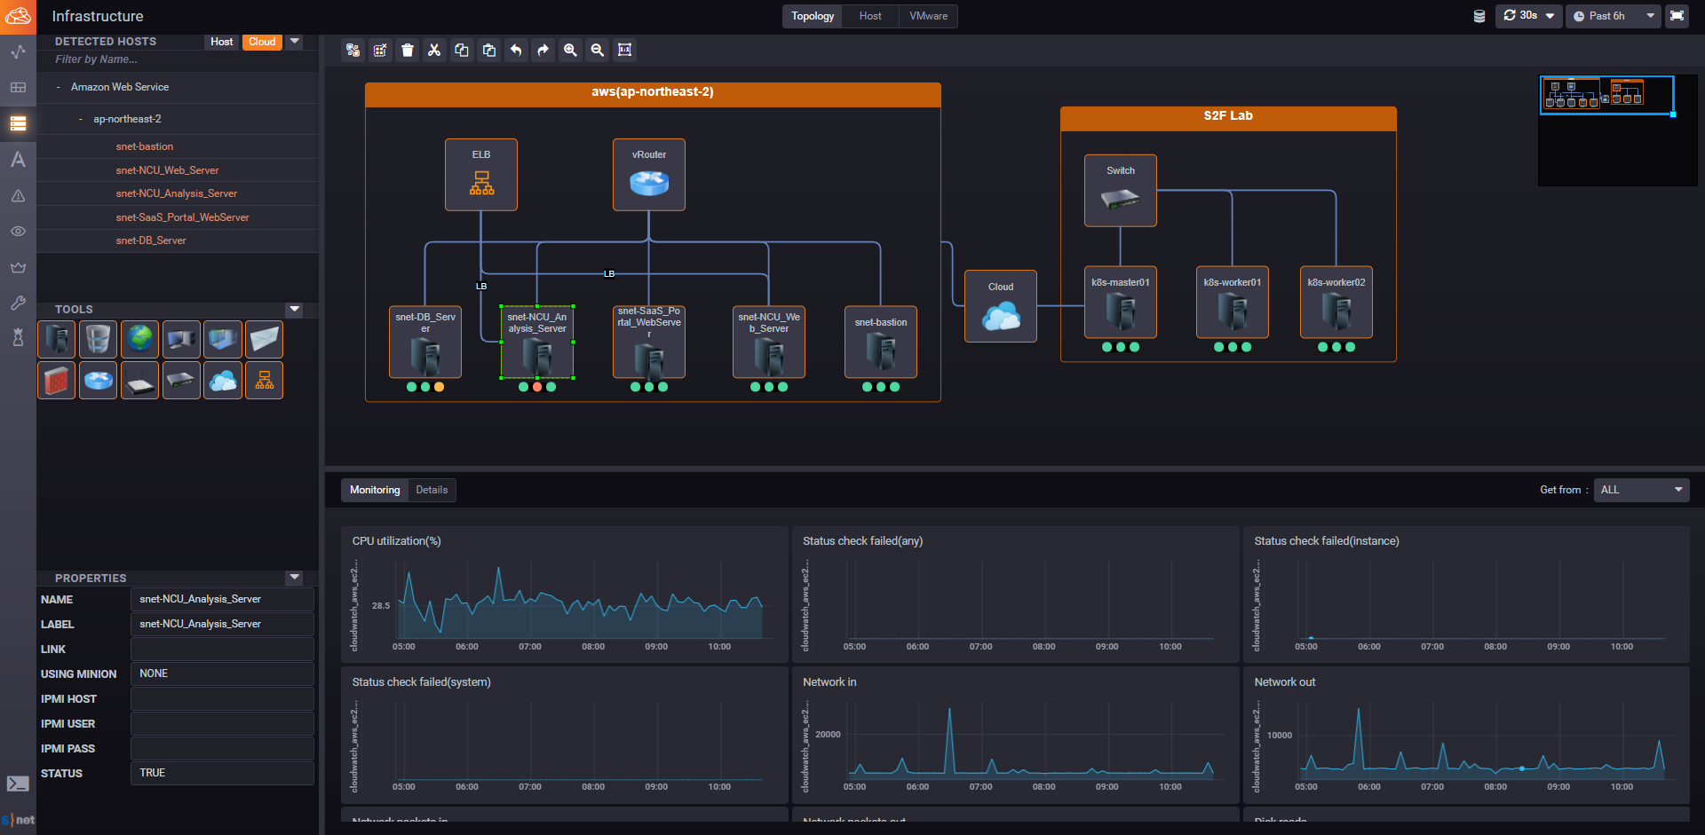This screenshot has height=835, width=1705.
Task: Click the LABEL property input field
Action: [222, 624]
